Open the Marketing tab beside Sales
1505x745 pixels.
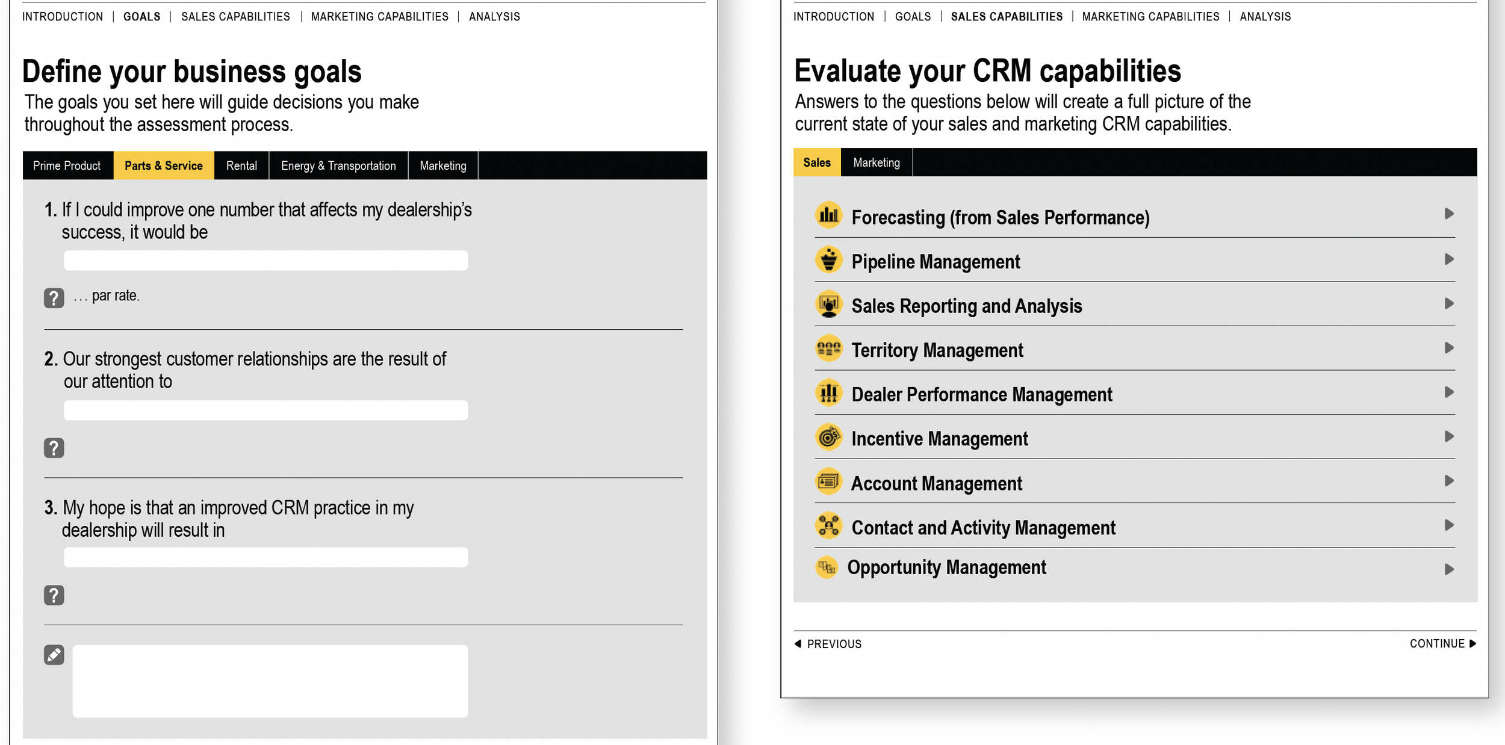[x=876, y=162]
